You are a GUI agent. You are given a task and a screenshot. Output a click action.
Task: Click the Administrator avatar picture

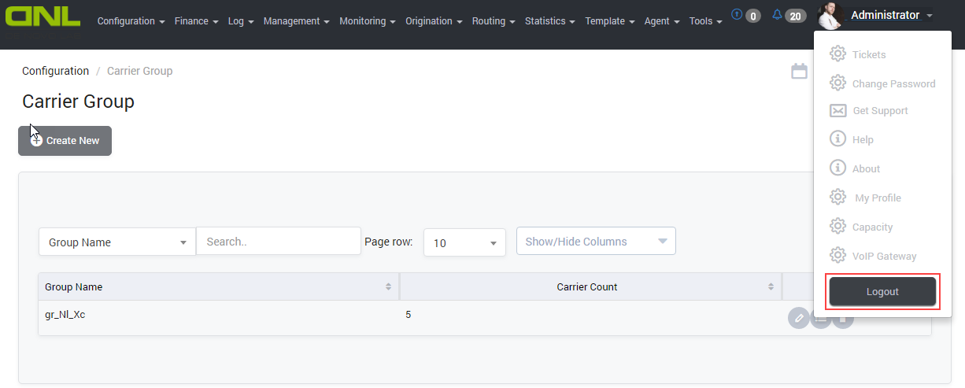coord(830,15)
